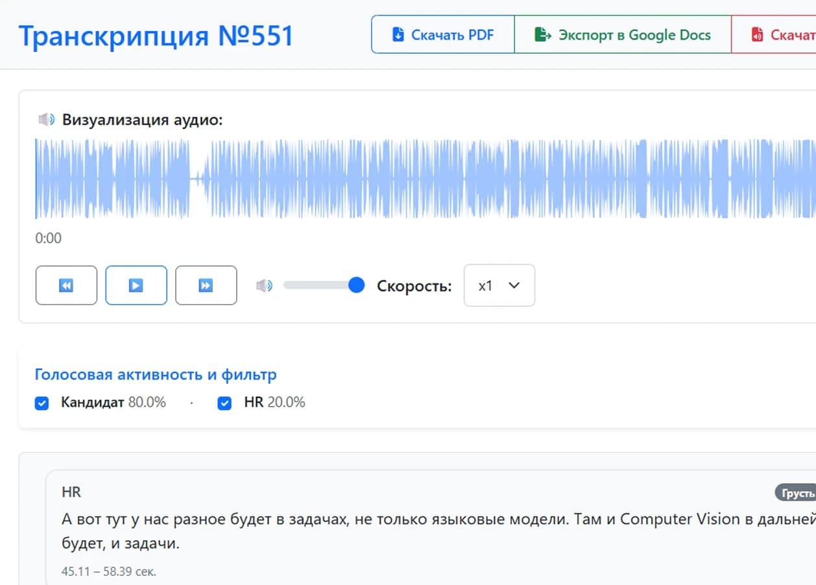Screen dimensions: 816x585
Task: Click the fast-forward skip icon
Action: [206, 285]
